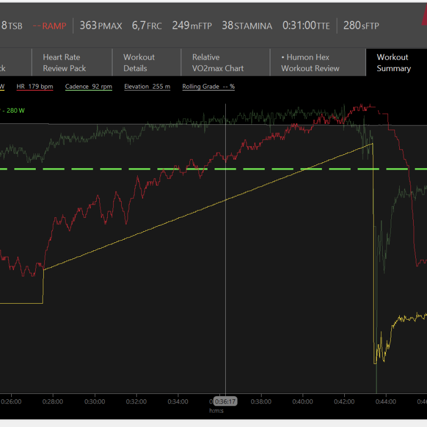The height and width of the screenshot is (427, 427).
Task: Click the 38 STAMINA metric
Action: point(247,26)
